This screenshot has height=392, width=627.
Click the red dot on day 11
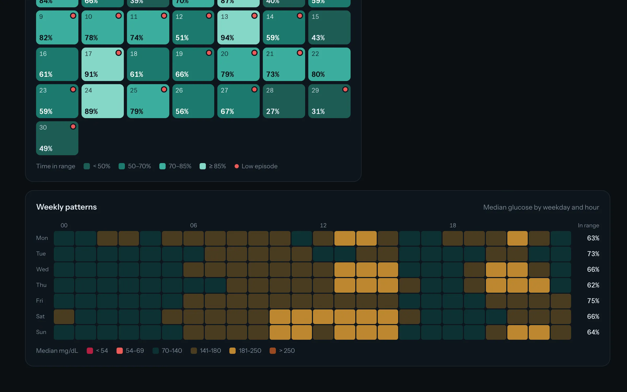tap(164, 16)
